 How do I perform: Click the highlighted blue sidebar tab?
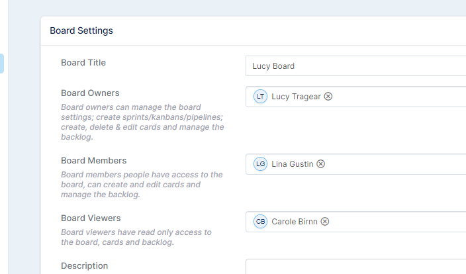point(2,64)
